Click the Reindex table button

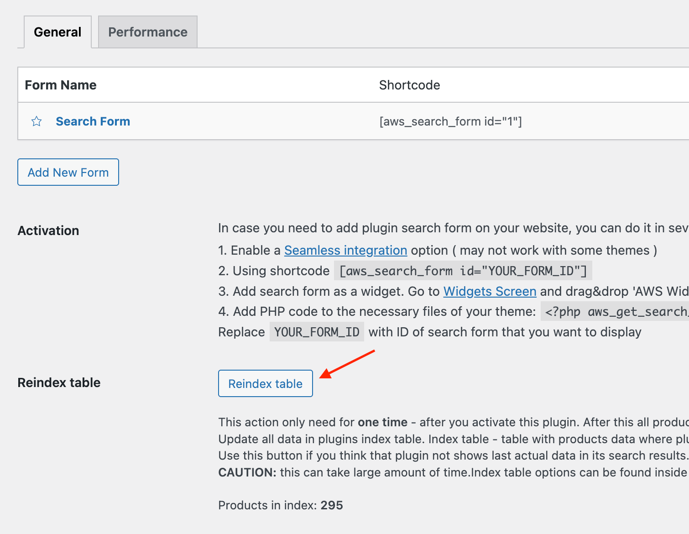pos(266,383)
